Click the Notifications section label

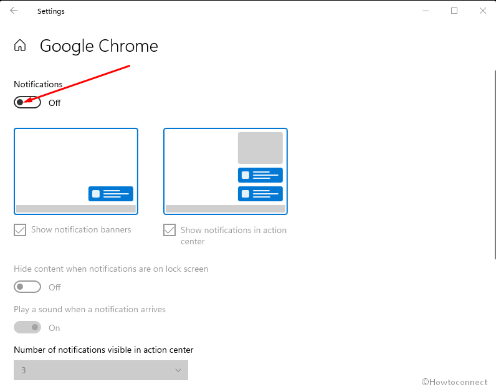[38, 84]
